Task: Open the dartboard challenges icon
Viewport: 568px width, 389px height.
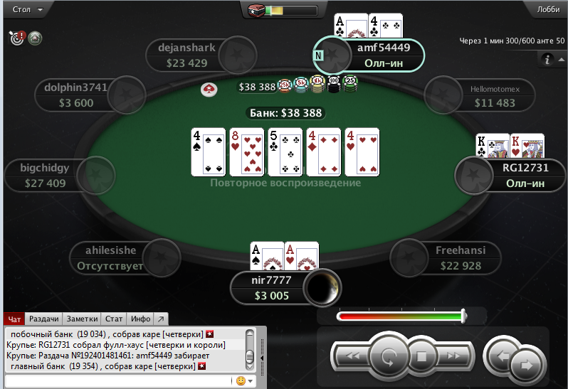Action: coord(16,38)
